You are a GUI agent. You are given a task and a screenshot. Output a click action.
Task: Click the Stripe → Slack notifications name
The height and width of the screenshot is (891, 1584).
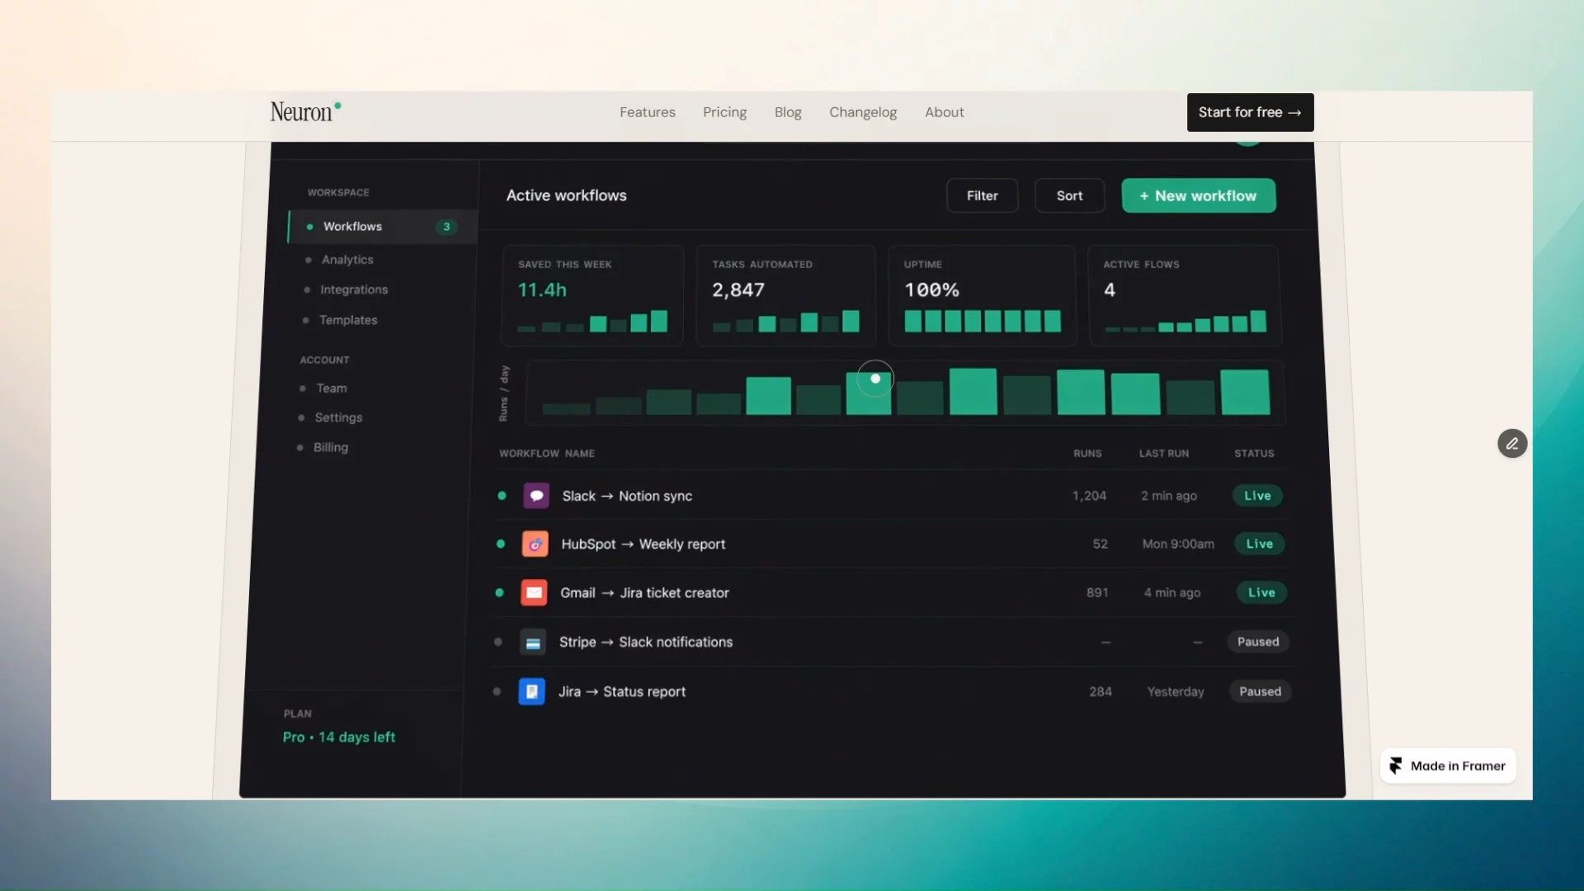tap(646, 642)
